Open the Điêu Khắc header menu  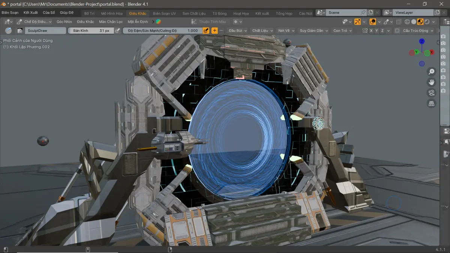tap(85, 22)
